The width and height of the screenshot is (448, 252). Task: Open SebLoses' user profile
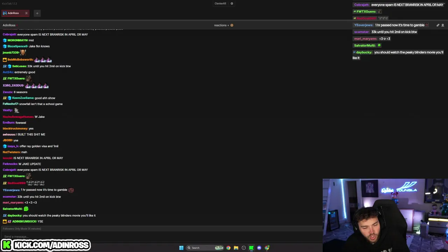(x=19, y=66)
